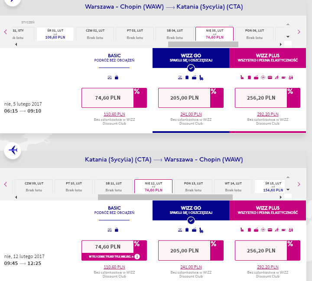Click sitting together people icon, outbound WIZZ PLUS
Screen dimensions: 312x281
[291, 78]
